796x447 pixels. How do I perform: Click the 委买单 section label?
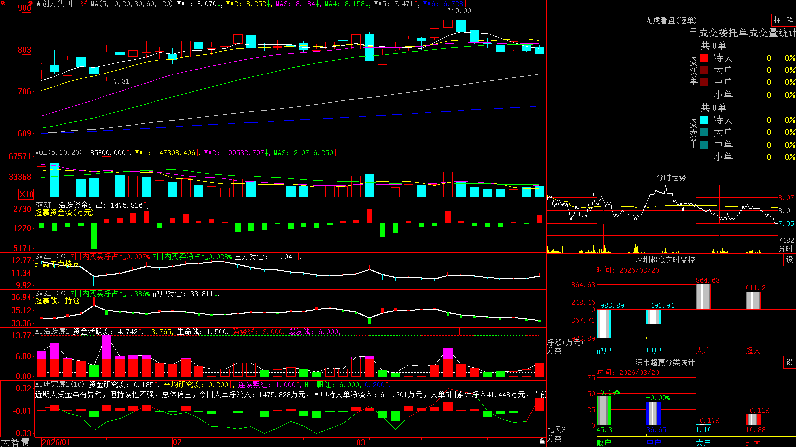(x=694, y=71)
